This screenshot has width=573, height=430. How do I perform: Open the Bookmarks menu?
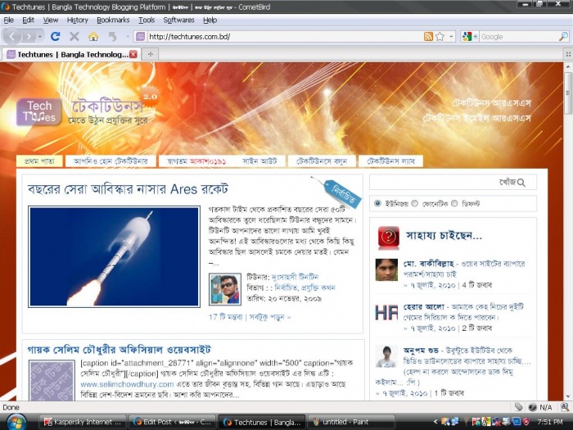[113, 20]
